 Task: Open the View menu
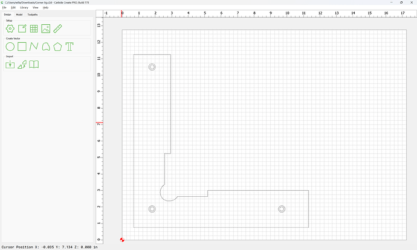point(36,8)
